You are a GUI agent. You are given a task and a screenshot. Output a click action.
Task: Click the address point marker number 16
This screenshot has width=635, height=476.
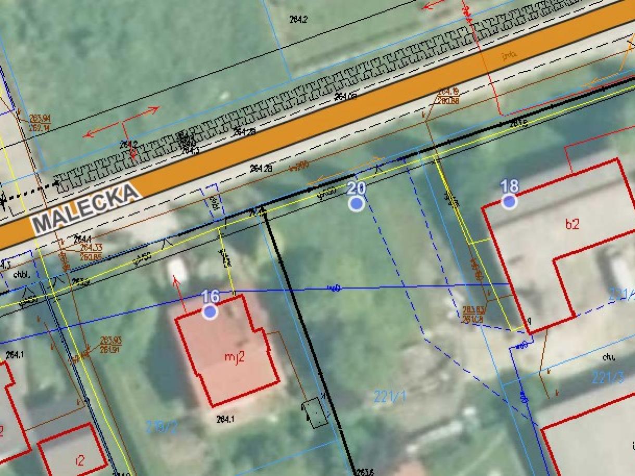click(210, 311)
